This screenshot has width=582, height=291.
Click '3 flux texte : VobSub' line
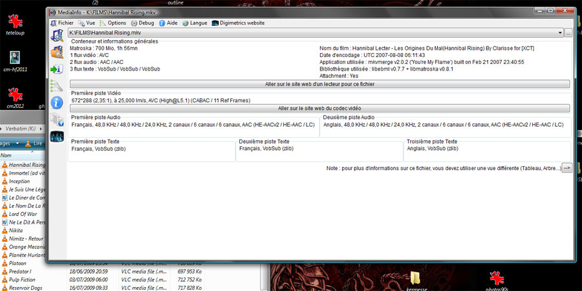(x=115, y=69)
